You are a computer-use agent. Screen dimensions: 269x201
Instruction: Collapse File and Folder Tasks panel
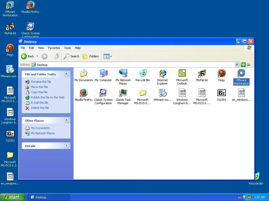(66, 74)
